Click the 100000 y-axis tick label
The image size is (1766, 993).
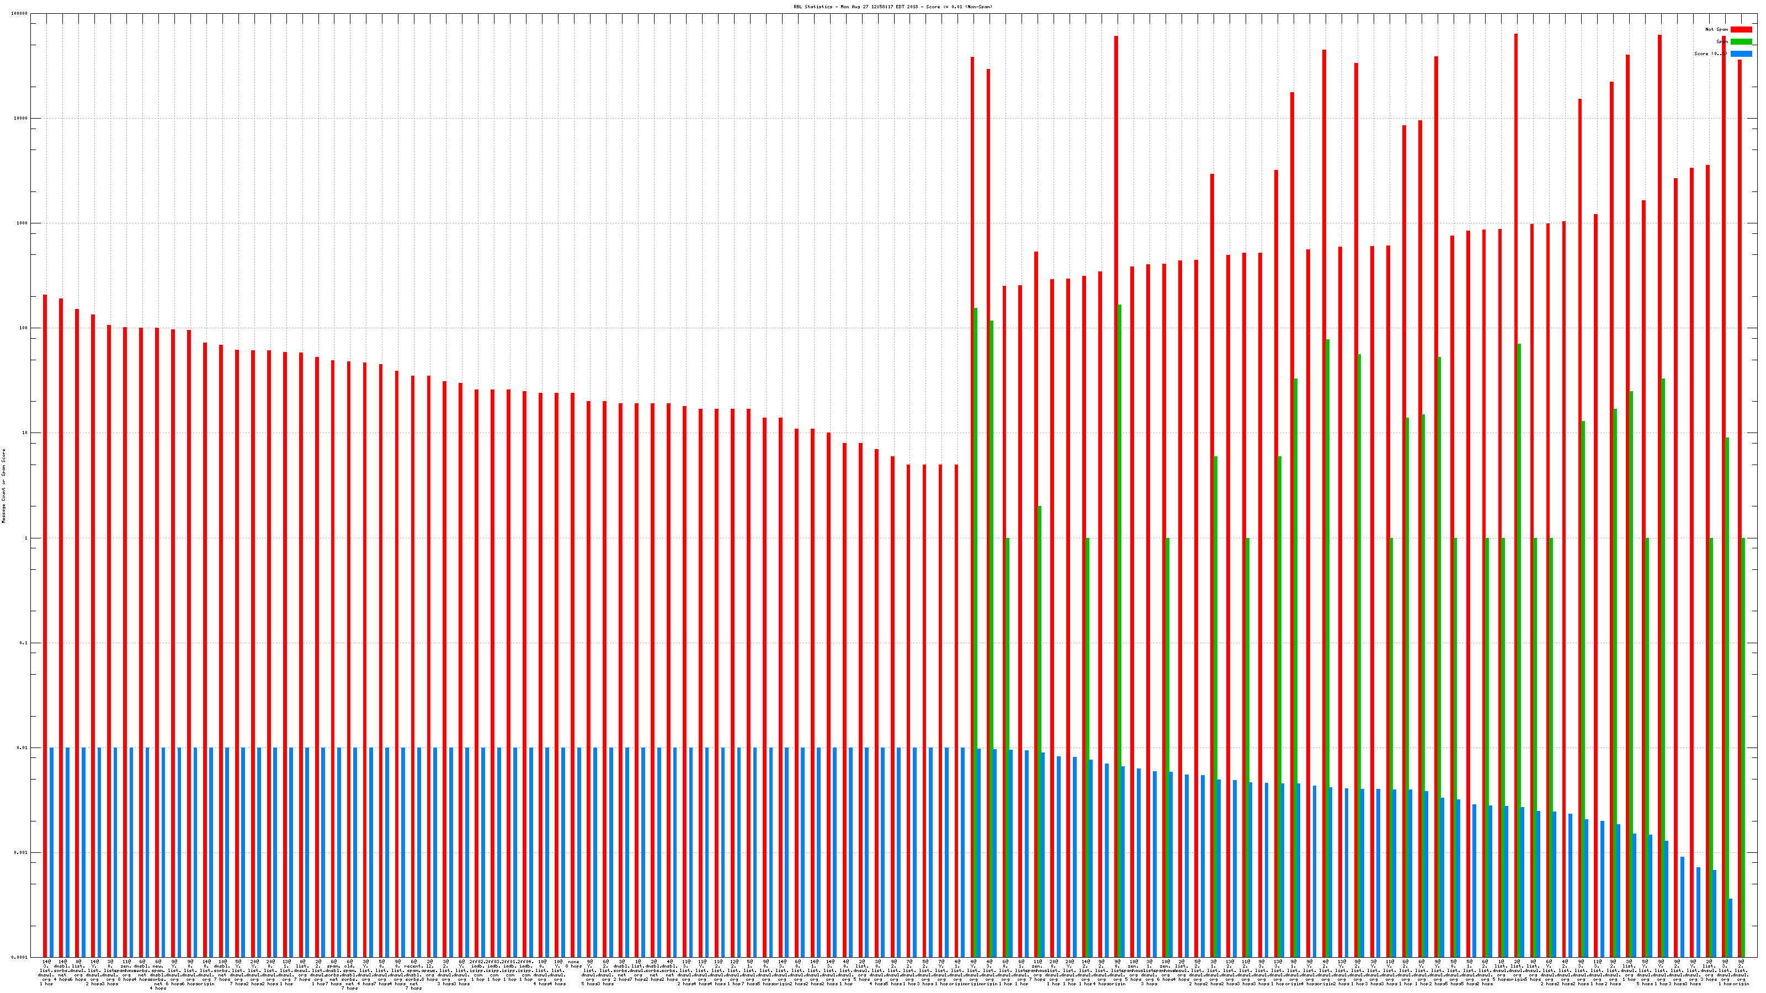[x=20, y=13]
